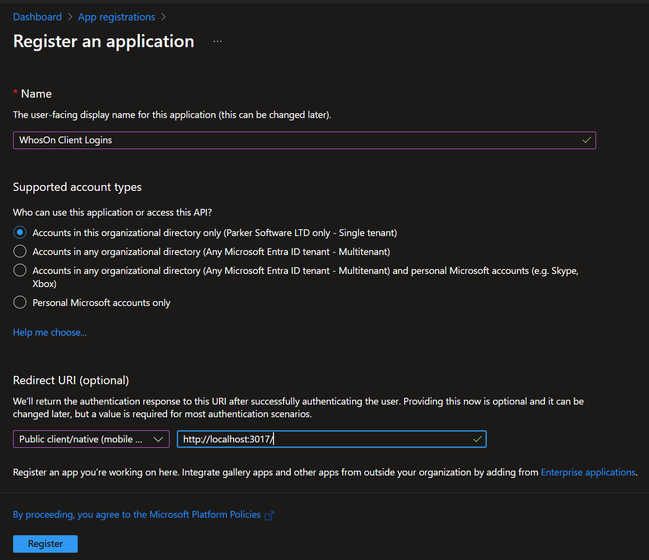Open the Help me choose link

click(x=50, y=333)
